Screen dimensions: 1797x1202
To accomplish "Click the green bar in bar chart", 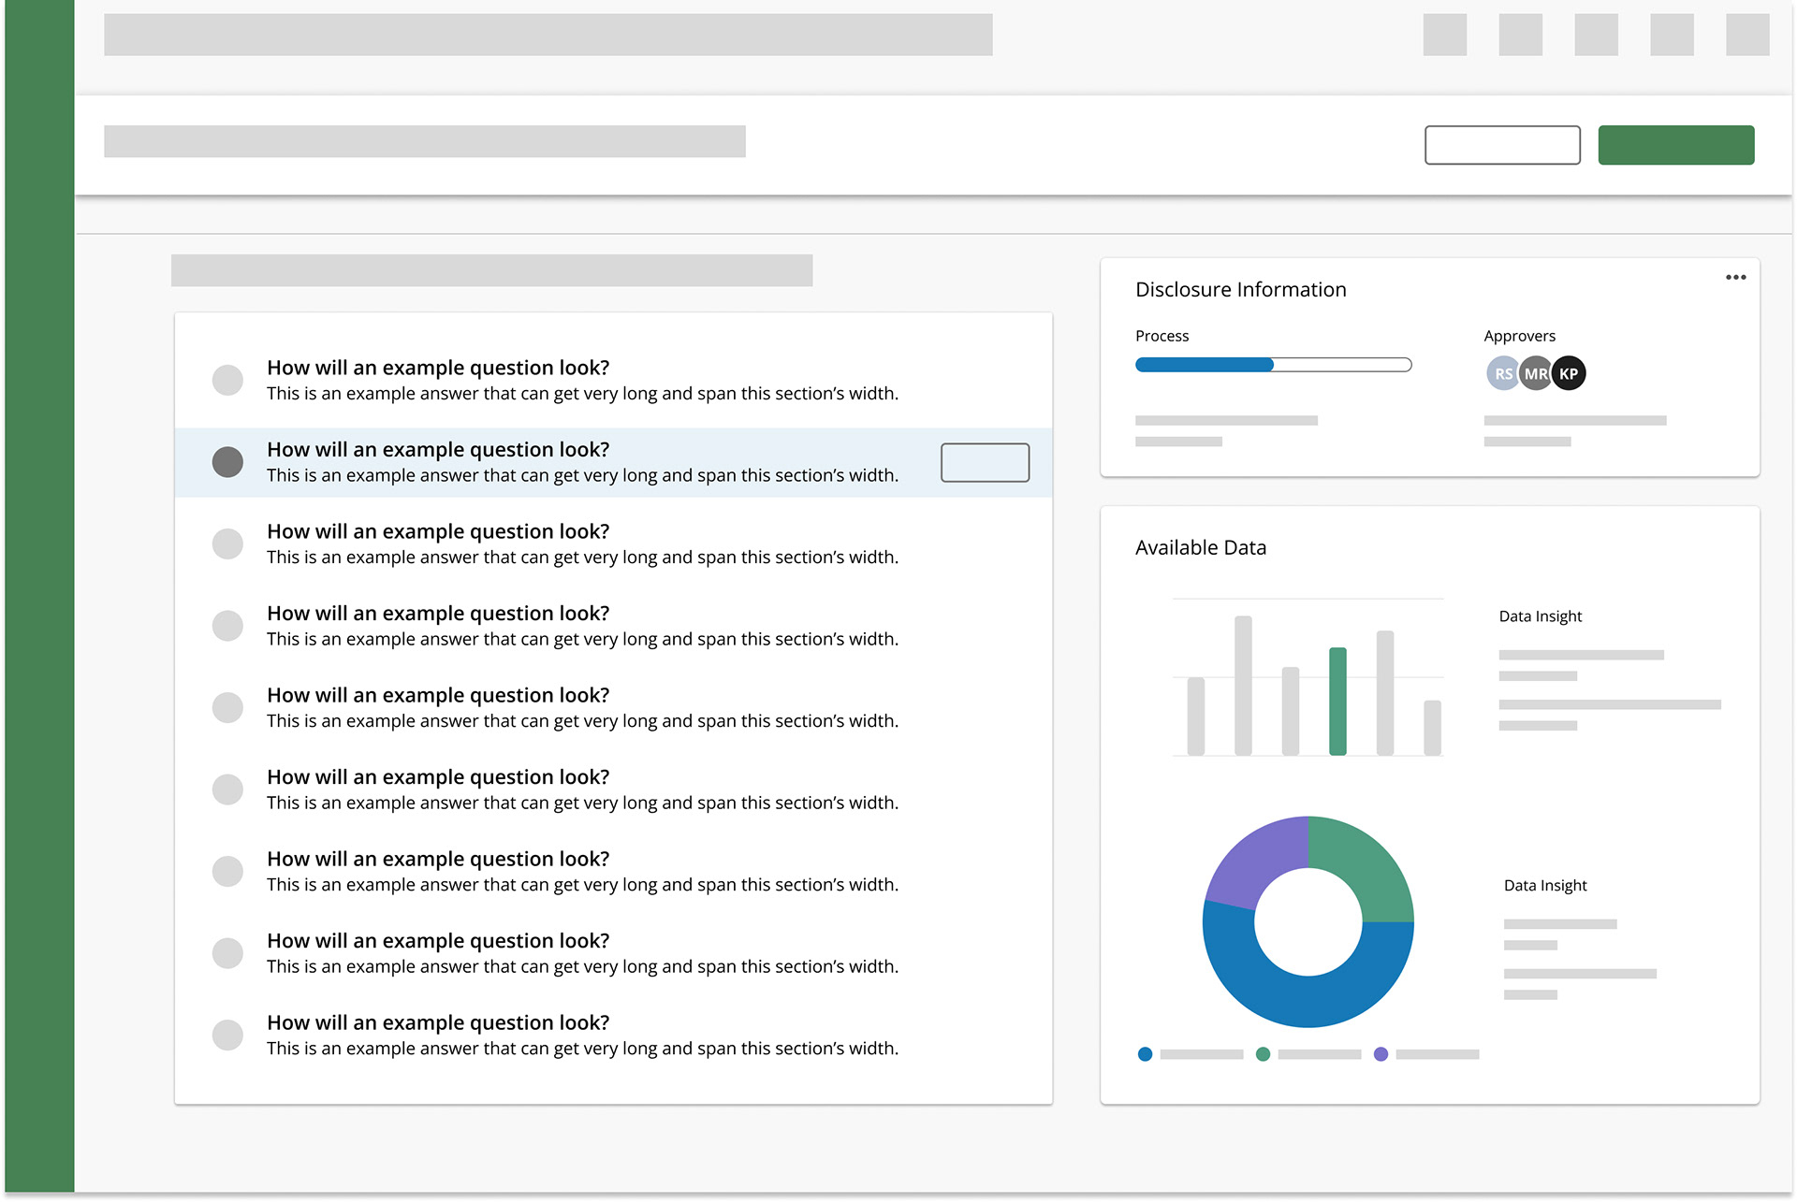I will 1337,701.
